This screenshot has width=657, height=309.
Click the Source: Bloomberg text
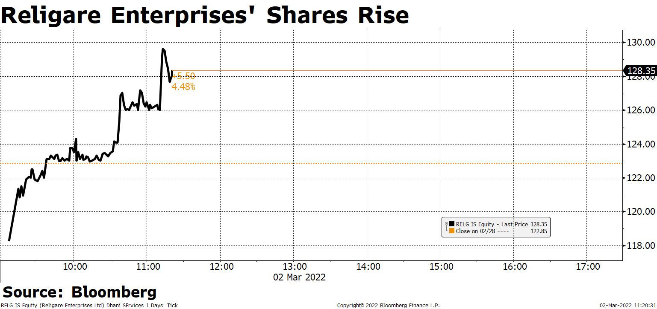pyautogui.click(x=80, y=292)
